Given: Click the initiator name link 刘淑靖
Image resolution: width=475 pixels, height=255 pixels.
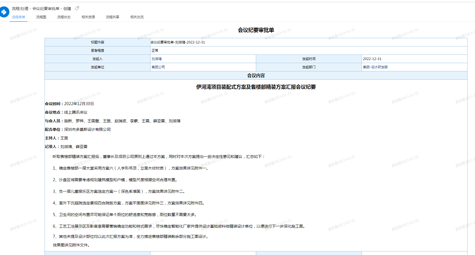Looking at the screenshot, I should [x=157, y=59].
